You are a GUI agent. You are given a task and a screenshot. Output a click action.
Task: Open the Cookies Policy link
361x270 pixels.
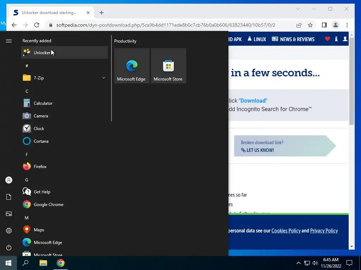pyautogui.click(x=286, y=231)
